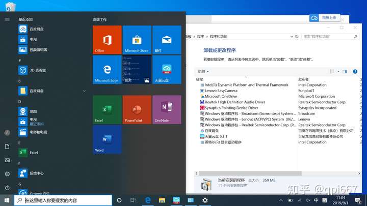Screen dimensions: 367x206
Task: Open File Explorer from taskbar
Action: pyautogui.click(x=162, y=200)
